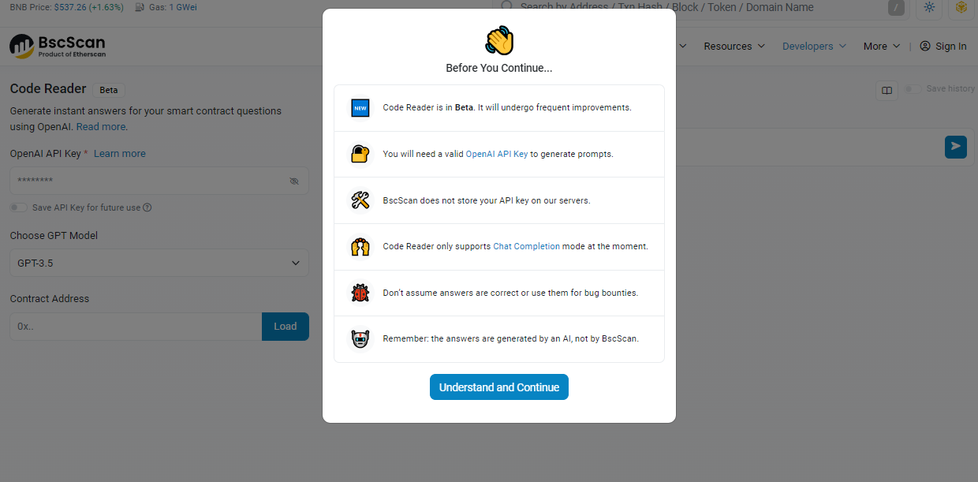Click the ladybug bug icon
Viewport: 978px width, 482px height.
click(x=360, y=293)
